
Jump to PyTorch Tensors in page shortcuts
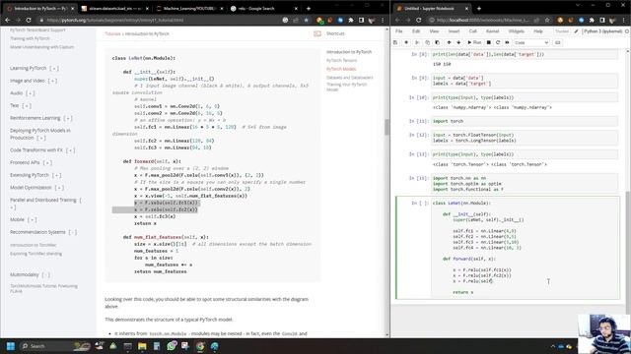342,61
